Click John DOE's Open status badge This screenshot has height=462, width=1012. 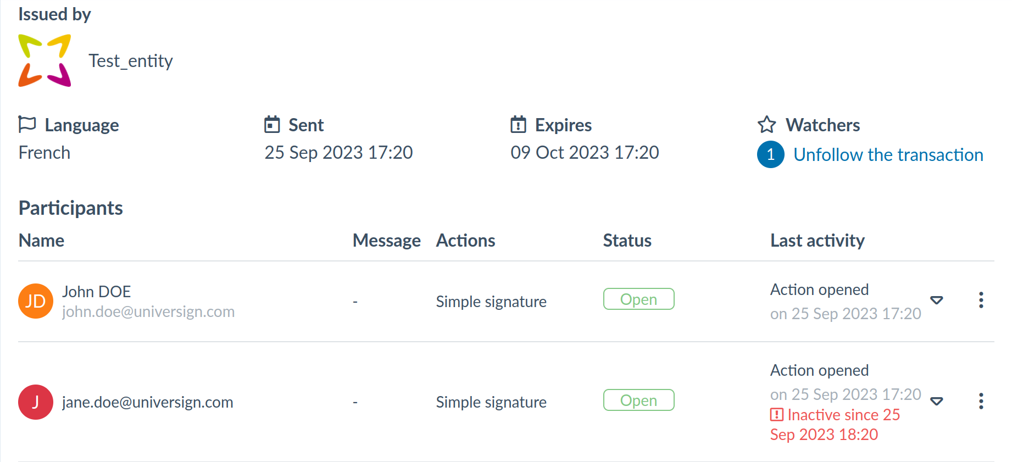click(638, 299)
